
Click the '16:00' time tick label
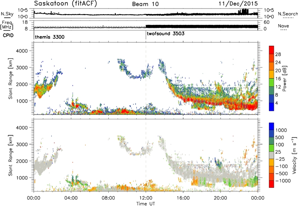tap(183, 198)
